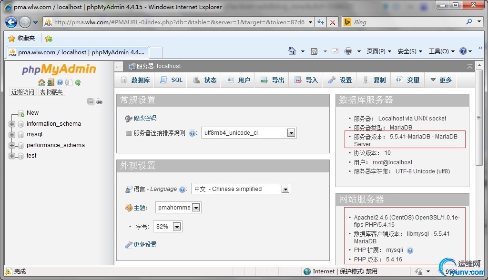The width and height of the screenshot is (488, 280).
Task: Stop loading with the red X icon
Action: pos(332,22)
